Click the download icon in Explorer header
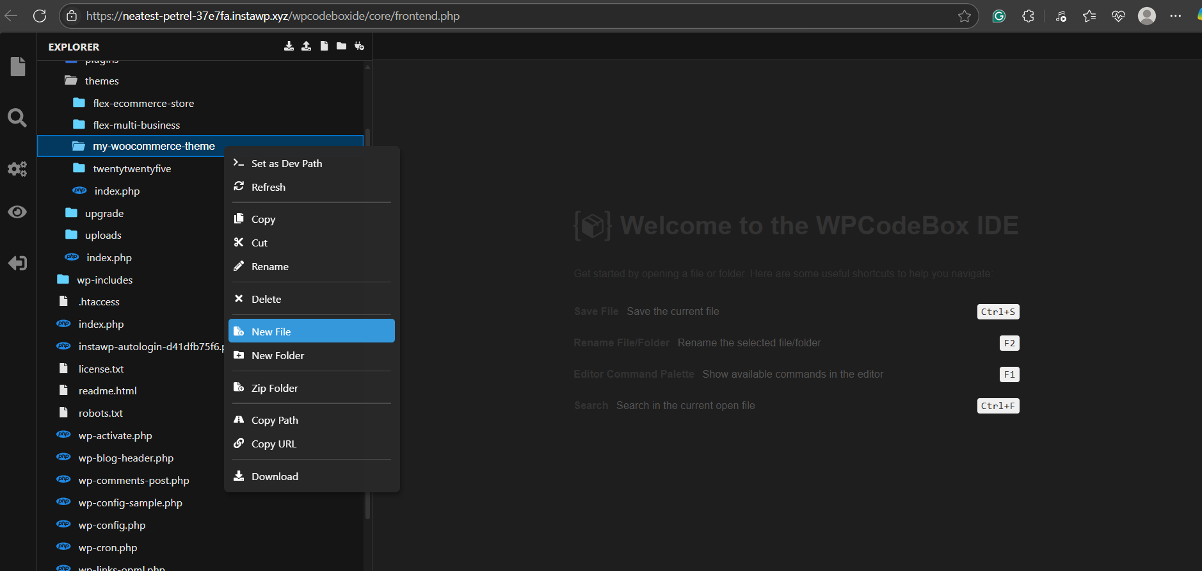Viewport: 1202px width, 571px height. (289, 46)
